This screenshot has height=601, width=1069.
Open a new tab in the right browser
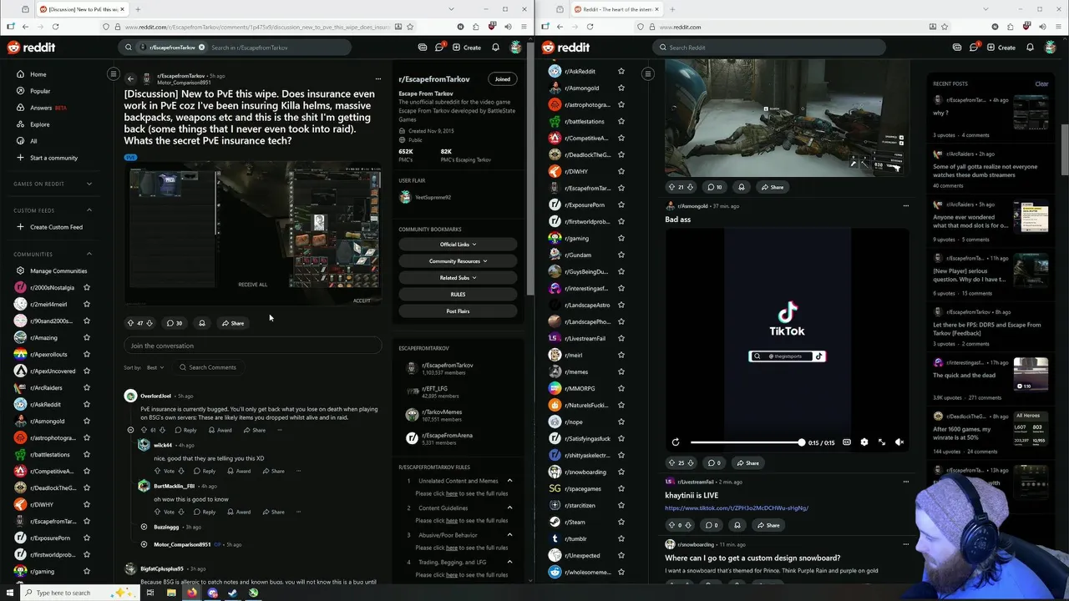point(673,9)
